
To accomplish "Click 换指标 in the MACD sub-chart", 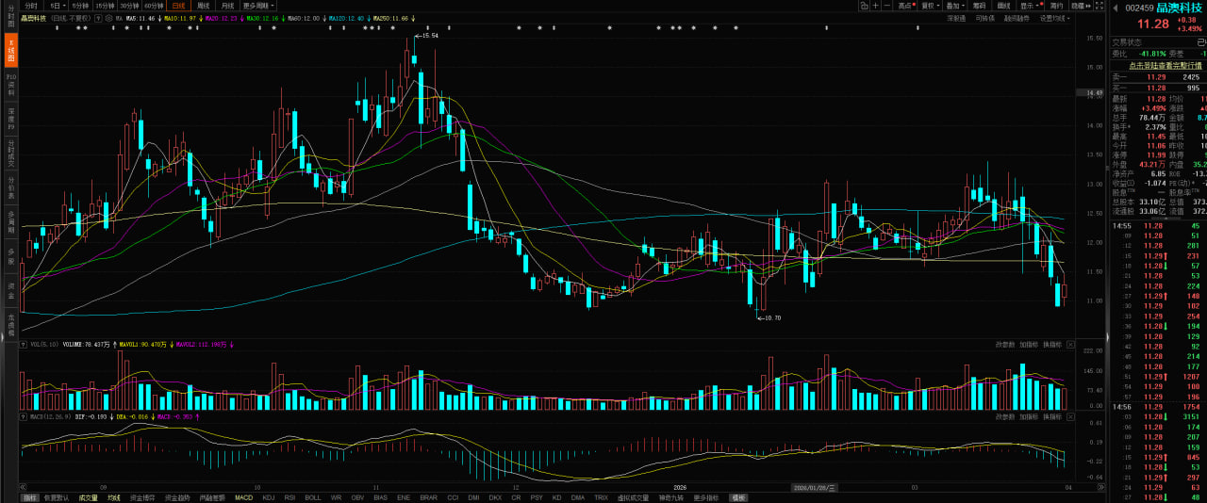I will (x=1052, y=415).
